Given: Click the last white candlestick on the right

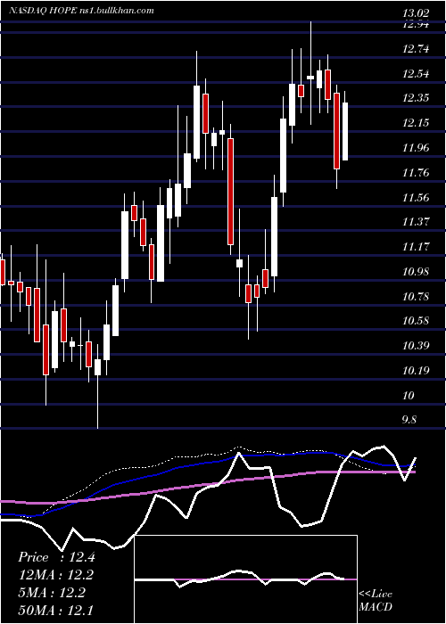Looking at the screenshot, I should [345, 131].
